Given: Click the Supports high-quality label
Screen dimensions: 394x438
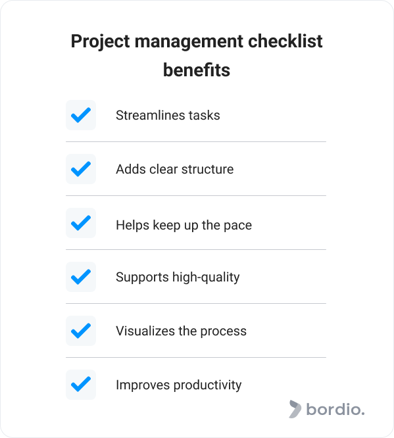Looking at the screenshot, I should coord(178,278).
